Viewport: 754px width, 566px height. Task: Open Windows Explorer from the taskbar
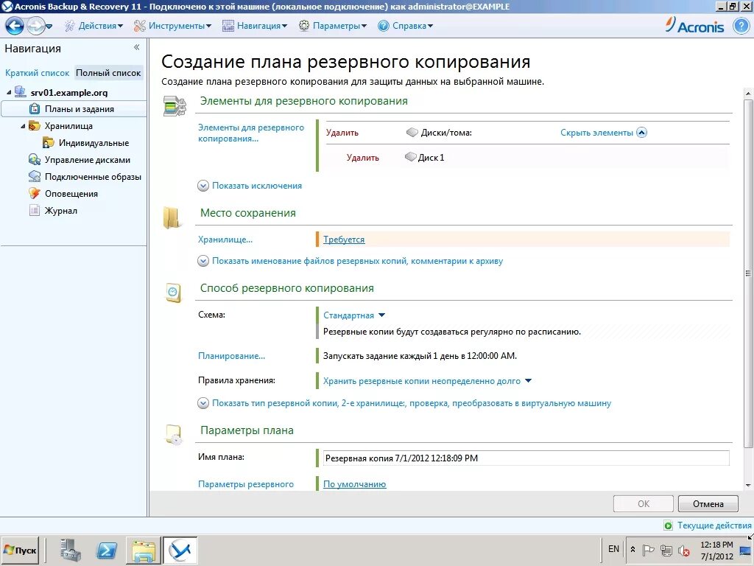[144, 550]
